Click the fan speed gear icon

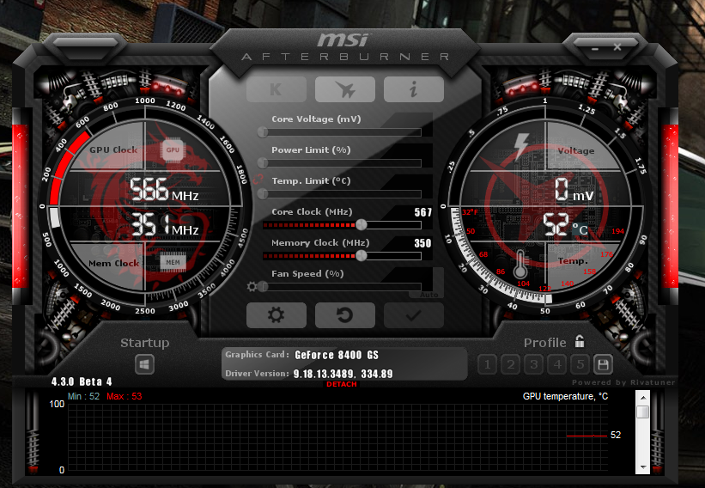tap(252, 286)
